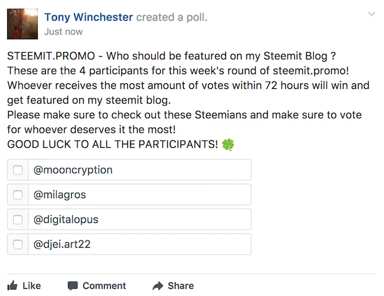
Task: Click the Share button text
Action: (x=180, y=286)
